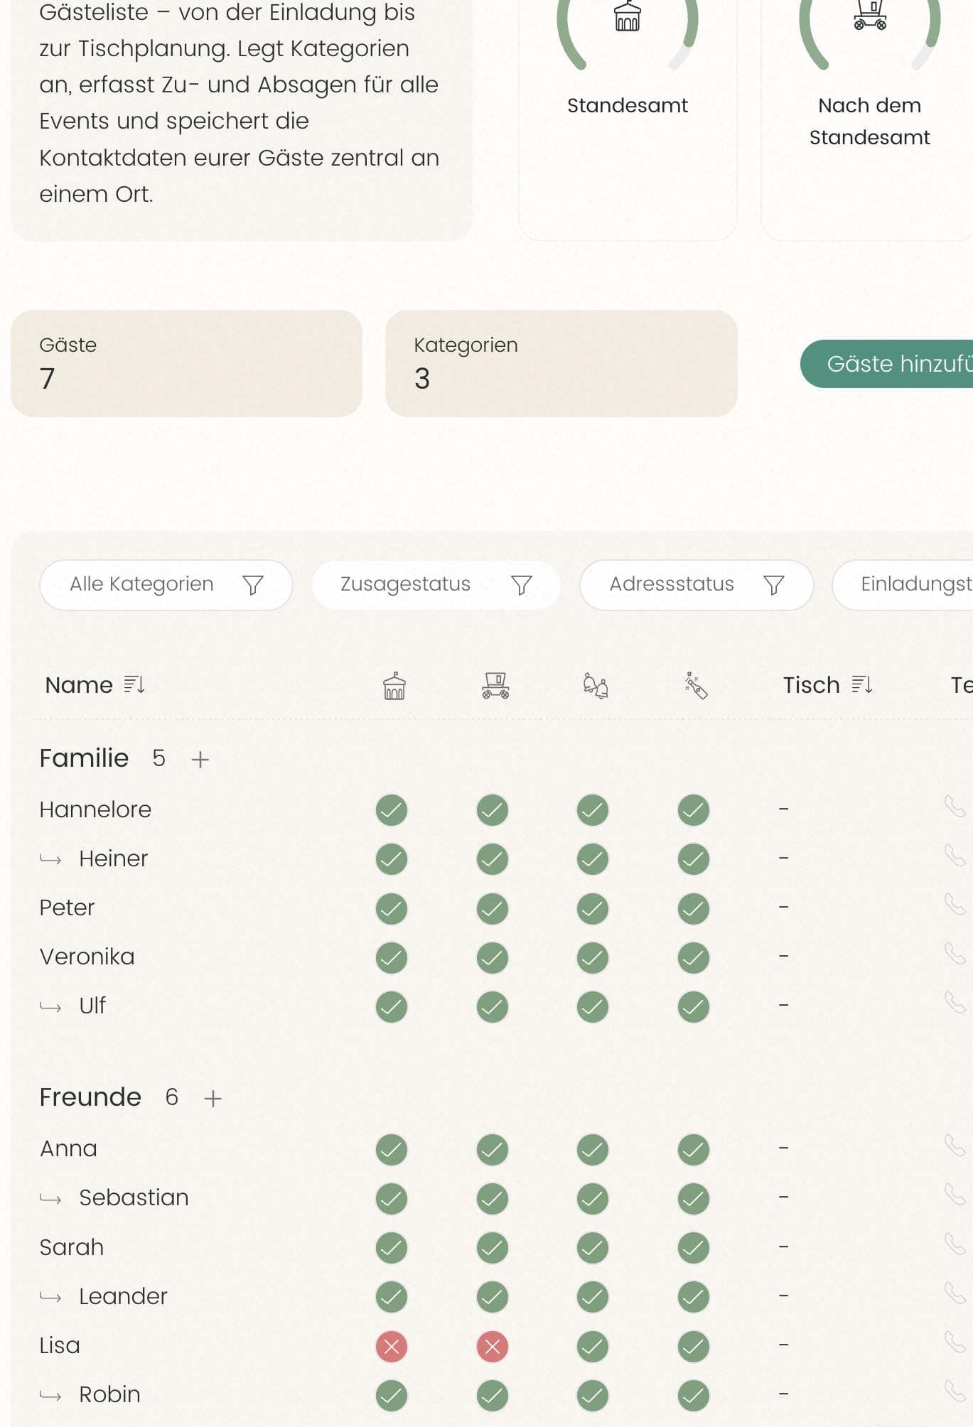Image resolution: width=973 pixels, height=1427 pixels.
Task: Click the Nach dem Standesamt progress ring
Action: coord(870,35)
